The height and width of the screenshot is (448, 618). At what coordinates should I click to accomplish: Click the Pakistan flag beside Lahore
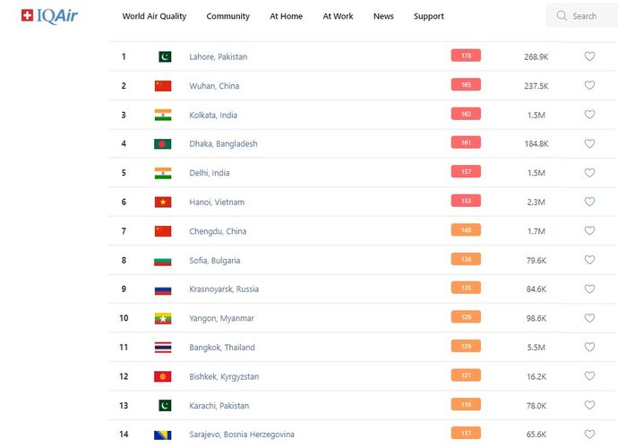pos(164,56)
